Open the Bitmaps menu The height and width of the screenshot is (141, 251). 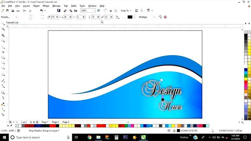pos(56,6)
